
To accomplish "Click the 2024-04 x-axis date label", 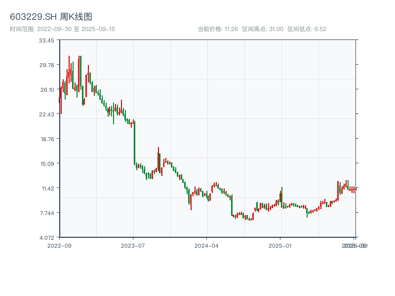I will tap(207, 245).
